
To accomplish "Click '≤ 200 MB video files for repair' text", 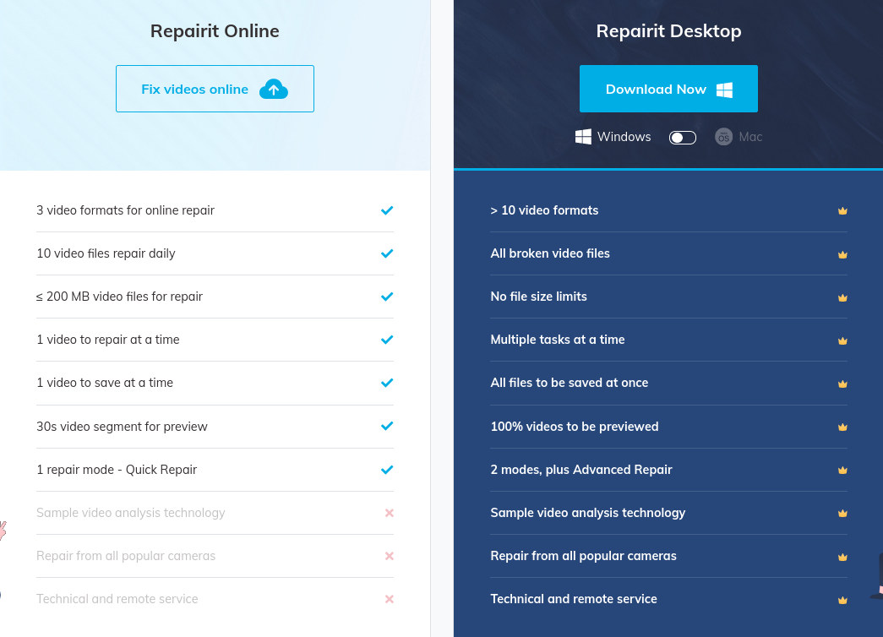I will 119,297.
